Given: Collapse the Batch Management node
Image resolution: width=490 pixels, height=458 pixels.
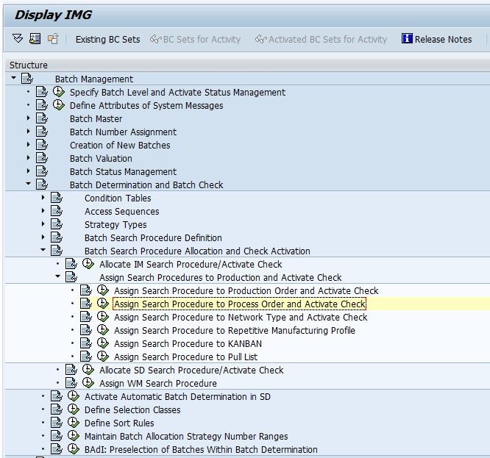Looking at the screenshot, I should coord(13,78).
